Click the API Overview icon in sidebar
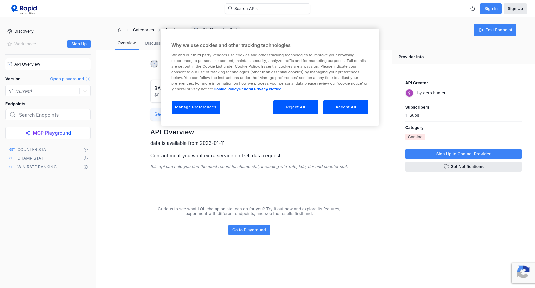 point(10,64)
